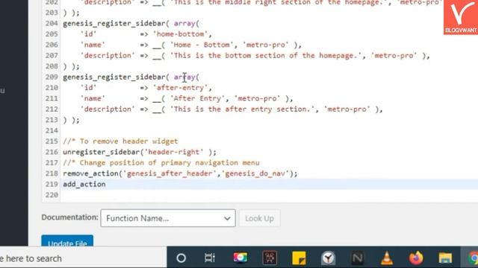This screenshot has width=478, height=268.
Task: Open File Explorer from the taskbar
Action: (x=445, y=258)
